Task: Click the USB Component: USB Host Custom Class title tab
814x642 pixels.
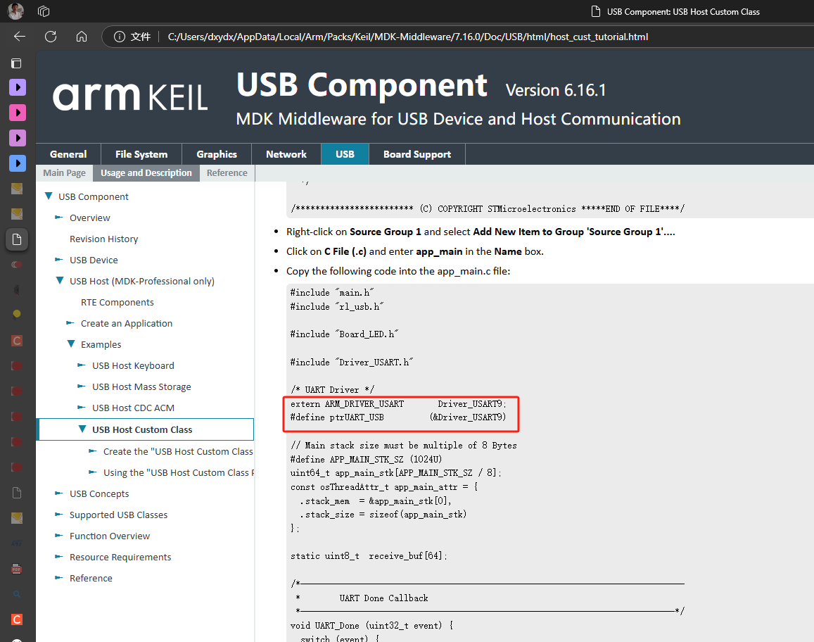Action: tap(683, 11)
